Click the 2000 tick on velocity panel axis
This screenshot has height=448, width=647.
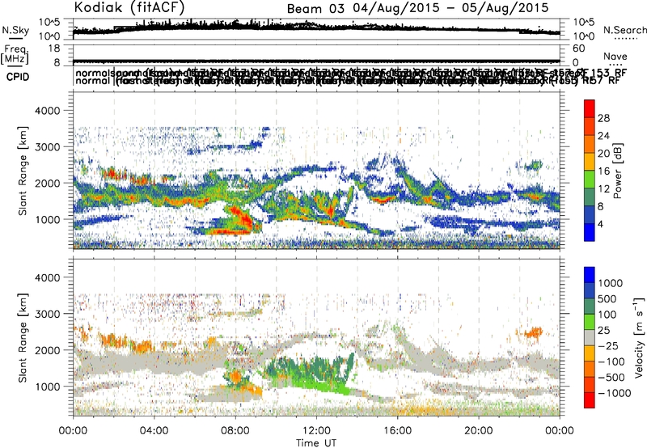[x=49, y=350]
